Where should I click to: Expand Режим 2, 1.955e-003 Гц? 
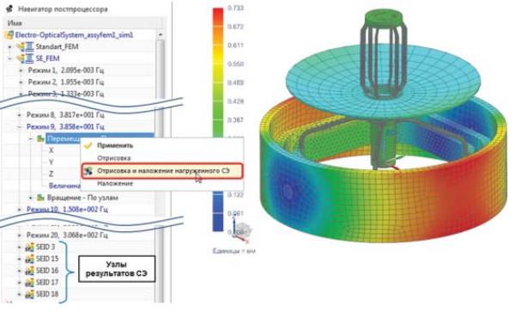pos(21,82)
